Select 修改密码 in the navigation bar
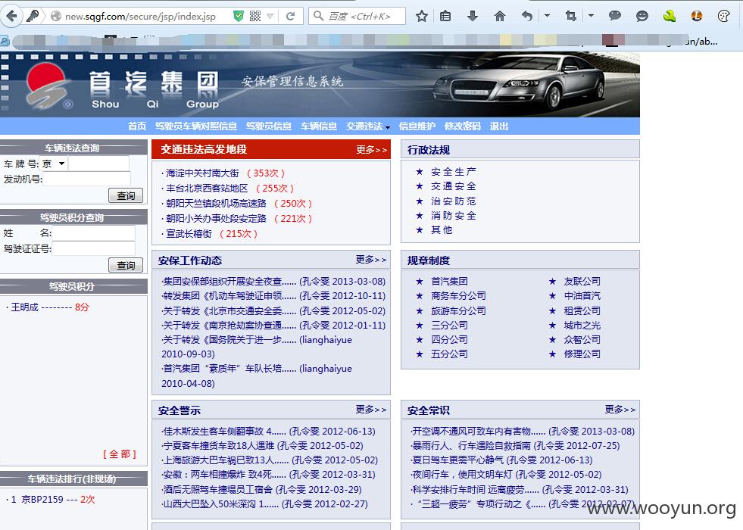743x530 pixels. coord(463,126)
